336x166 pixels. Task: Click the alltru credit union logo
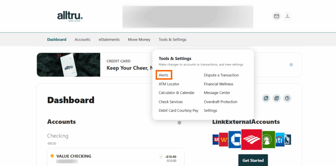click(70, 16)
